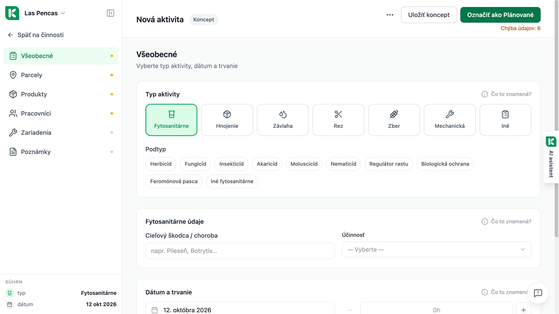Open the Účinnosť dropdown

tap(436, 249)
